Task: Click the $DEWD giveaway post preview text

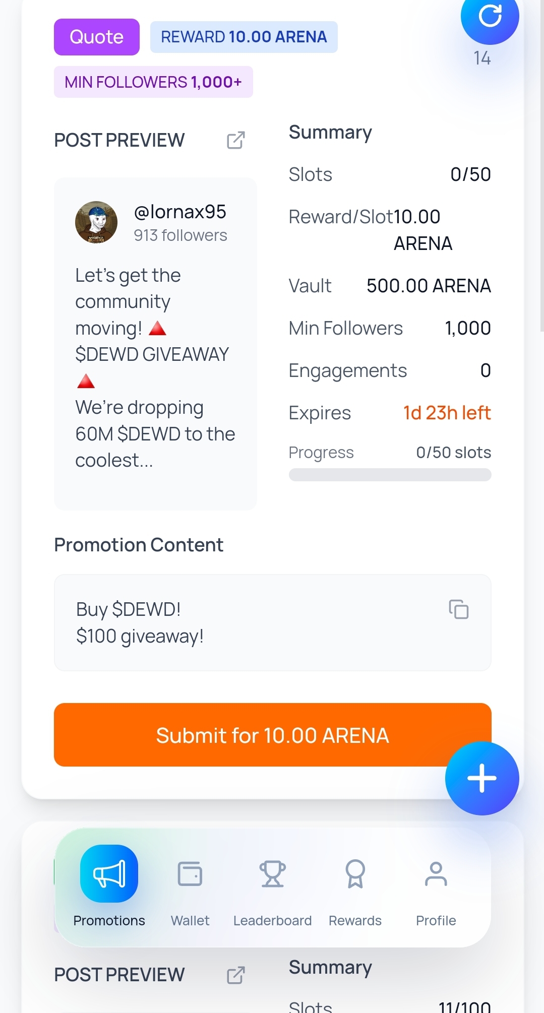Action: [154, 368]
